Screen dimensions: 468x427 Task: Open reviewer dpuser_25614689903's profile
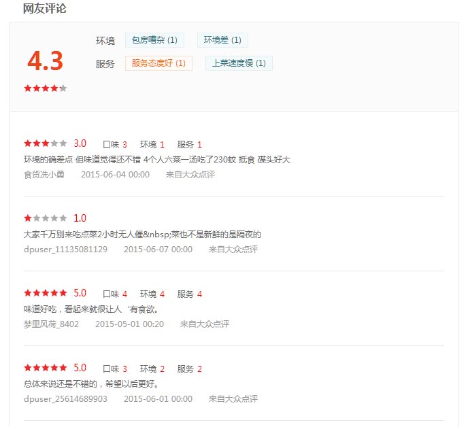(65, 399)
